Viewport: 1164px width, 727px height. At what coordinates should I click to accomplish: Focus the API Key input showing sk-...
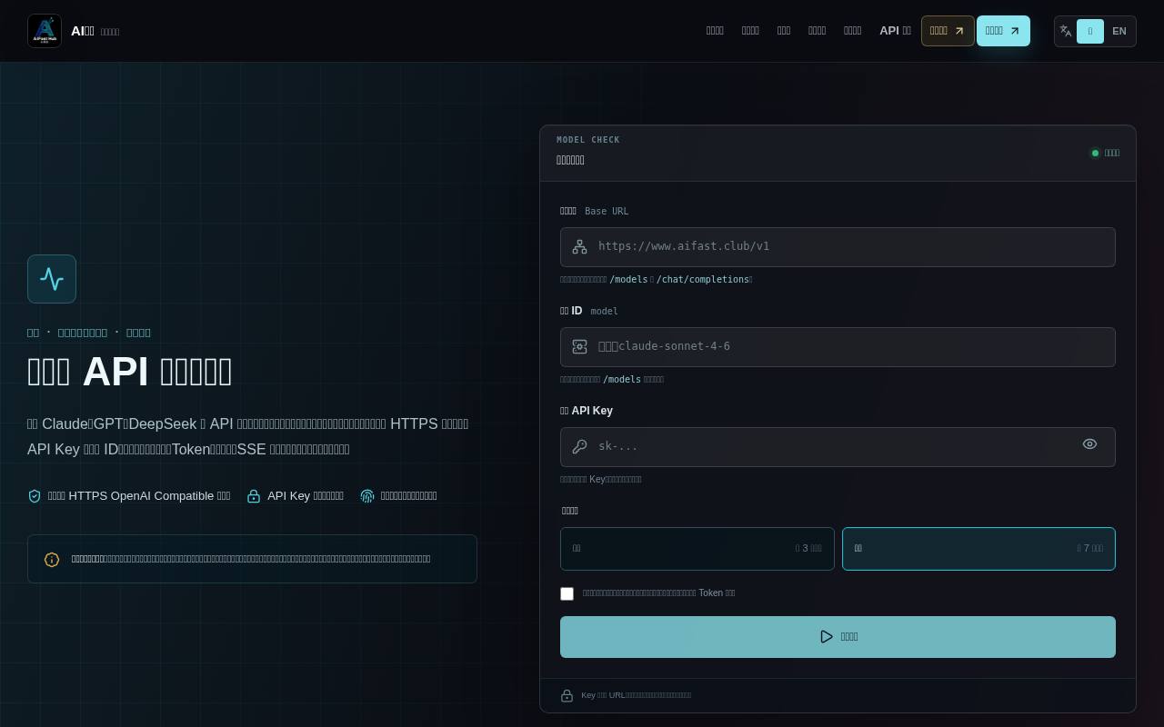pyautogui.click(x=838, y=447)
